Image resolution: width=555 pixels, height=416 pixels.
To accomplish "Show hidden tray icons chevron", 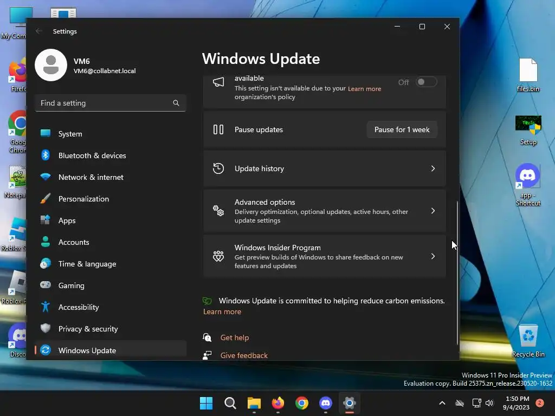I will (442, 403).
